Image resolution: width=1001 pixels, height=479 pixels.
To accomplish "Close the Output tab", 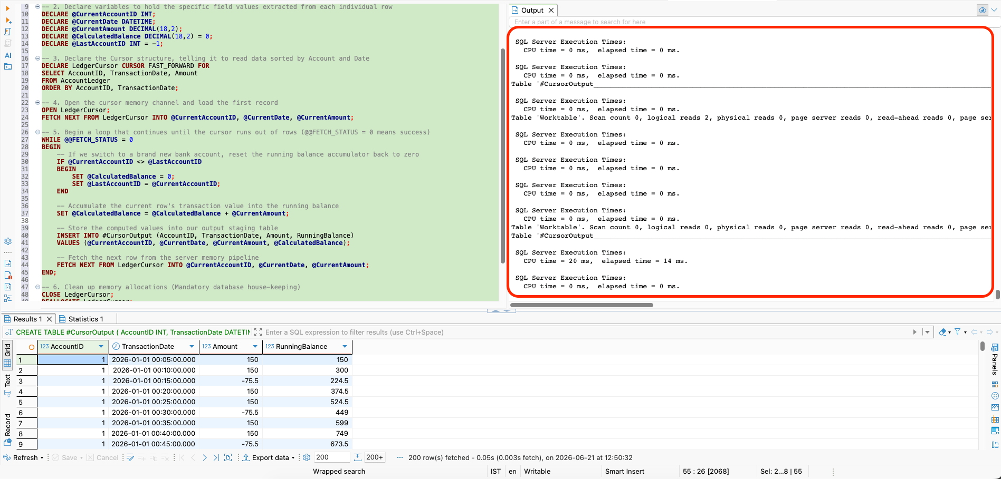I will [x=551, y=10].
